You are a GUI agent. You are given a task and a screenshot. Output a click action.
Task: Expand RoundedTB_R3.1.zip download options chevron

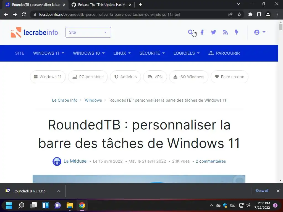coord(59,191)
